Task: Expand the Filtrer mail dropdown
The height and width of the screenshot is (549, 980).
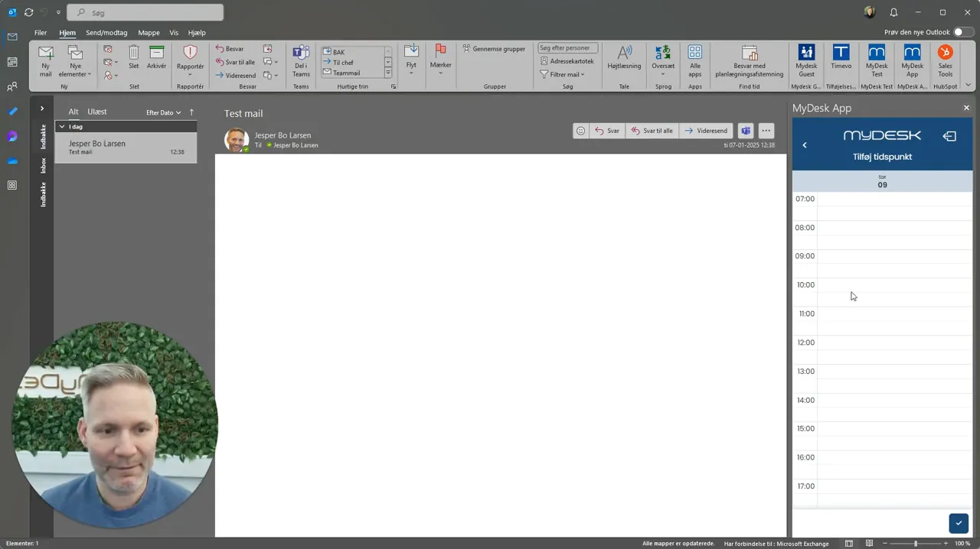Action: click(563, 75)
